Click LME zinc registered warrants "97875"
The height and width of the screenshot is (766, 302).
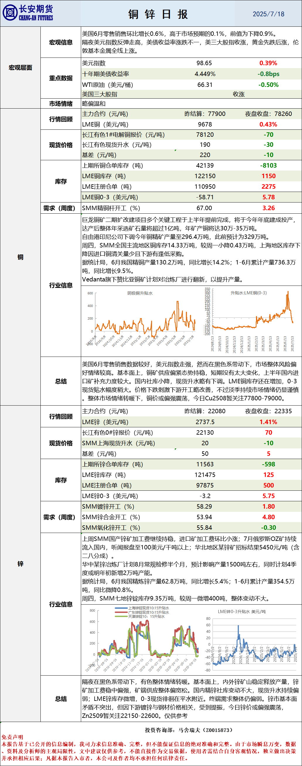point(205,485)
